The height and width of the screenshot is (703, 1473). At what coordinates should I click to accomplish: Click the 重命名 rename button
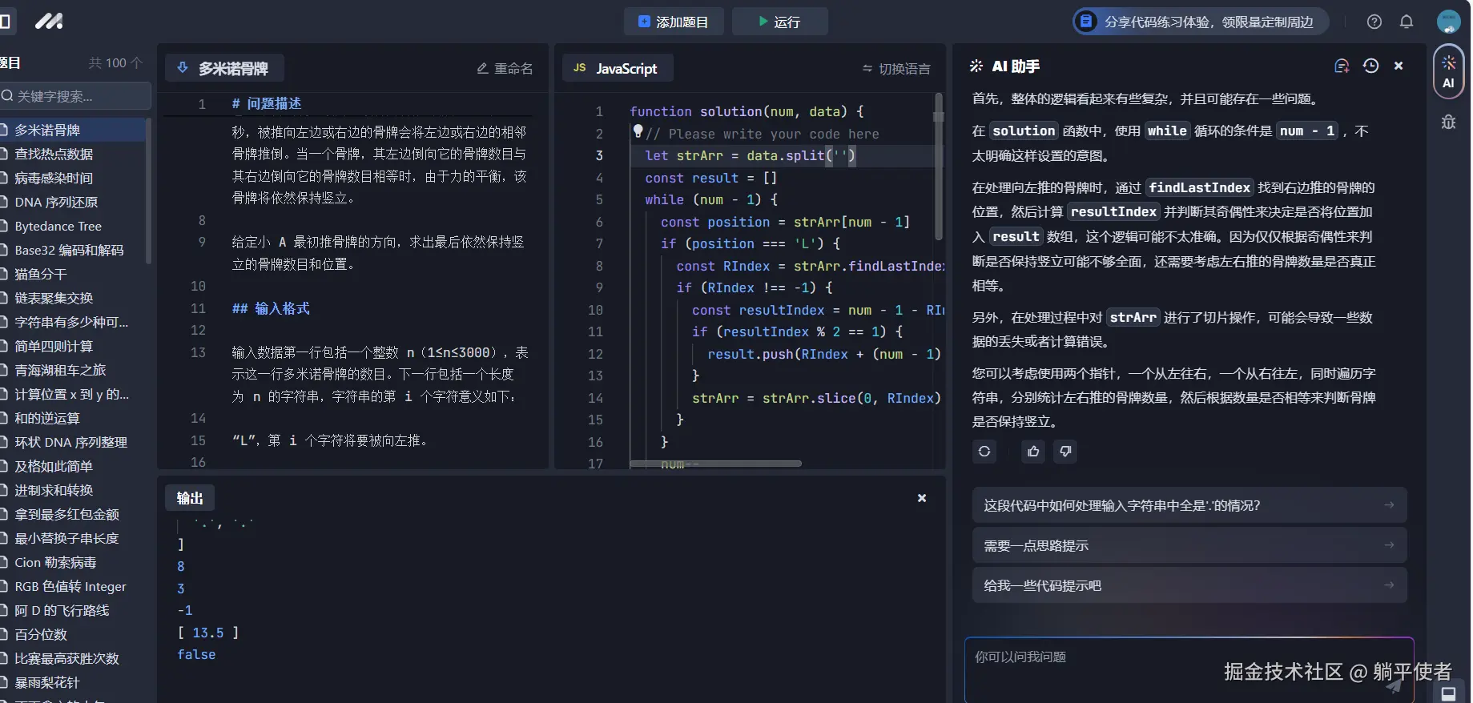tap(505, 68)
